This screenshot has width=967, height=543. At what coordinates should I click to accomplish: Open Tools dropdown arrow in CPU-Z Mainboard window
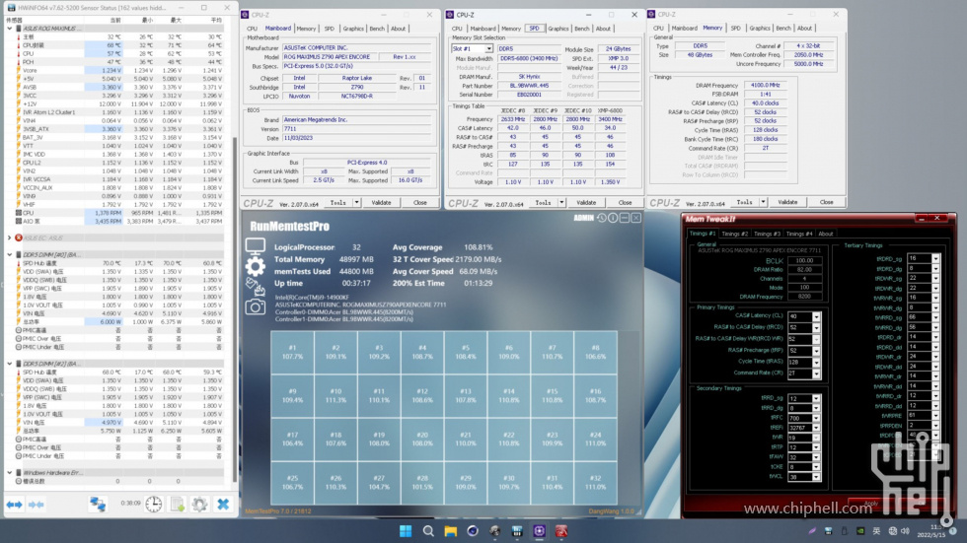(356, 203)
